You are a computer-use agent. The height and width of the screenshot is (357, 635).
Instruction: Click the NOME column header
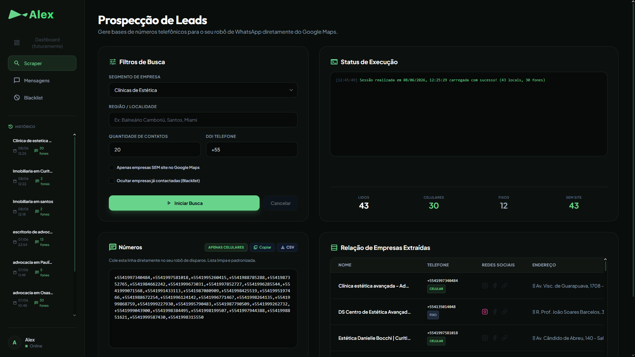pos(345,265)
